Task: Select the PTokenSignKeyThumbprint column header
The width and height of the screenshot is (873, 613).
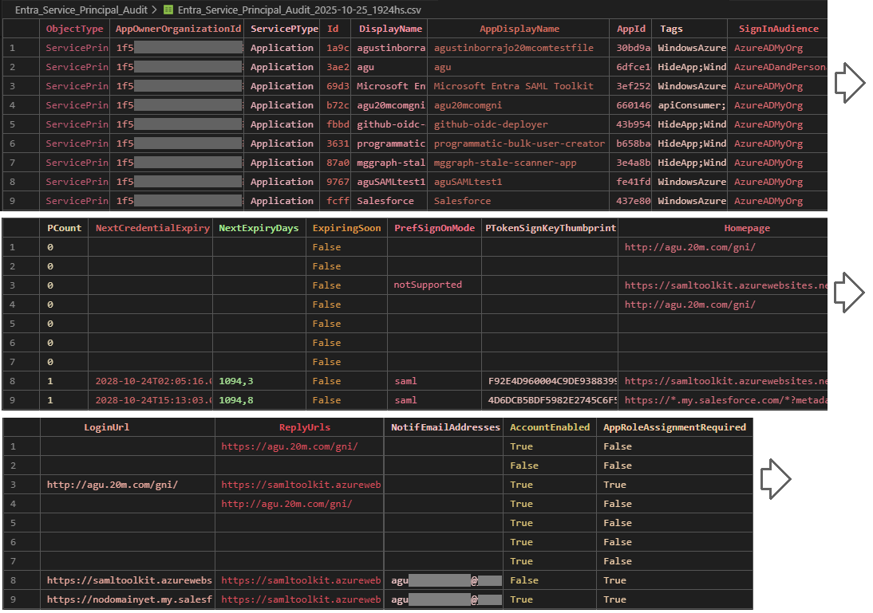Action: [x=550, y=228]
